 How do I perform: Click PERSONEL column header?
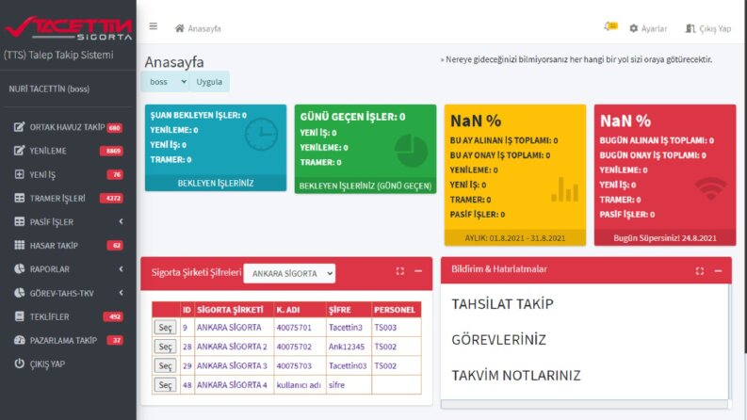[395, 310]
